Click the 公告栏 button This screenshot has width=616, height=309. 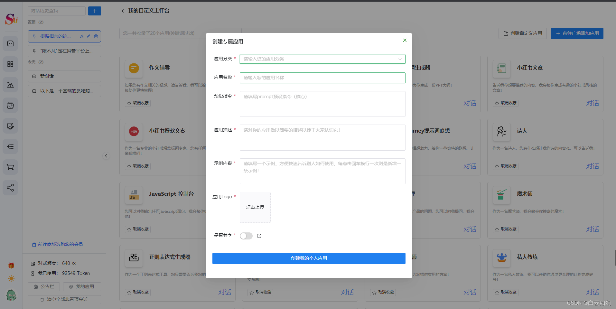tap(44, 287)
